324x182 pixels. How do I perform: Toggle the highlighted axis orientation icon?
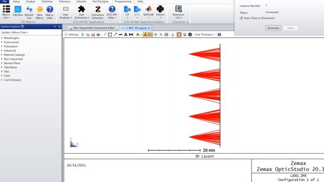click(x=145, y=34)
